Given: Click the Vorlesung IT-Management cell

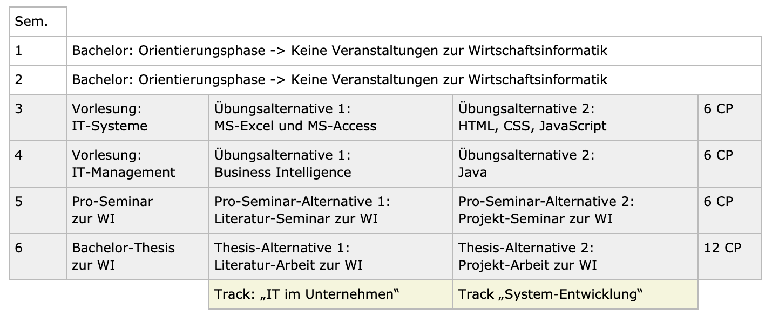Looking at the screenshot, I should 137,163.
